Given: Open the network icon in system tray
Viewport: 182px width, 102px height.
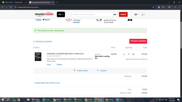Looking at the screenshot, I should 160,100.
